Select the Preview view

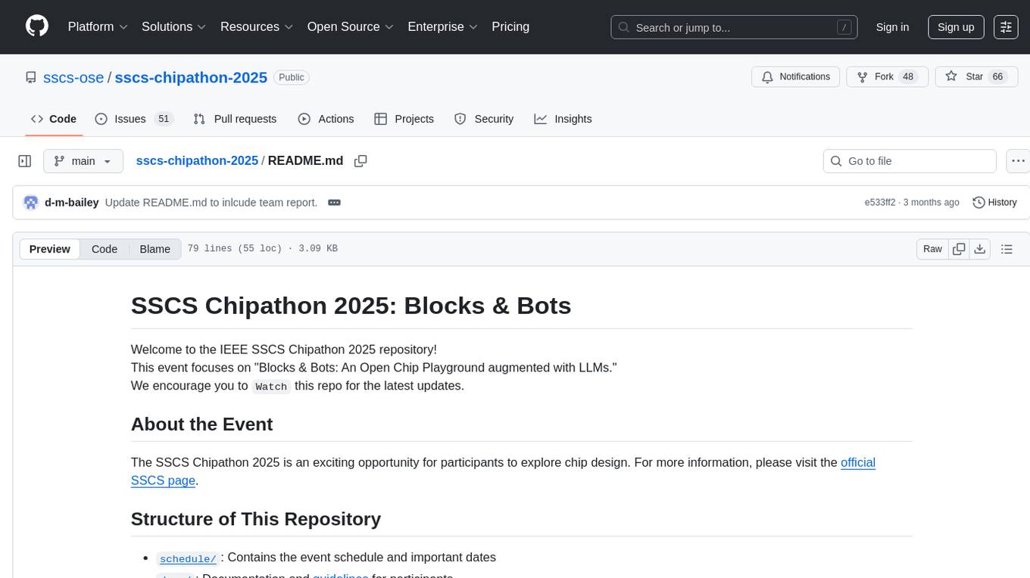pos(50,249)
